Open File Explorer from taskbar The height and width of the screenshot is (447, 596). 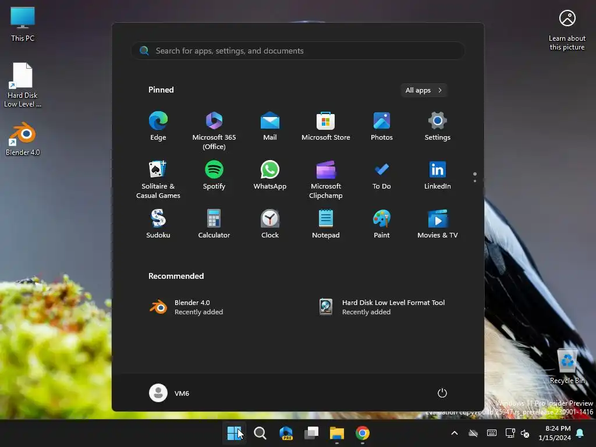coord(337,433)
